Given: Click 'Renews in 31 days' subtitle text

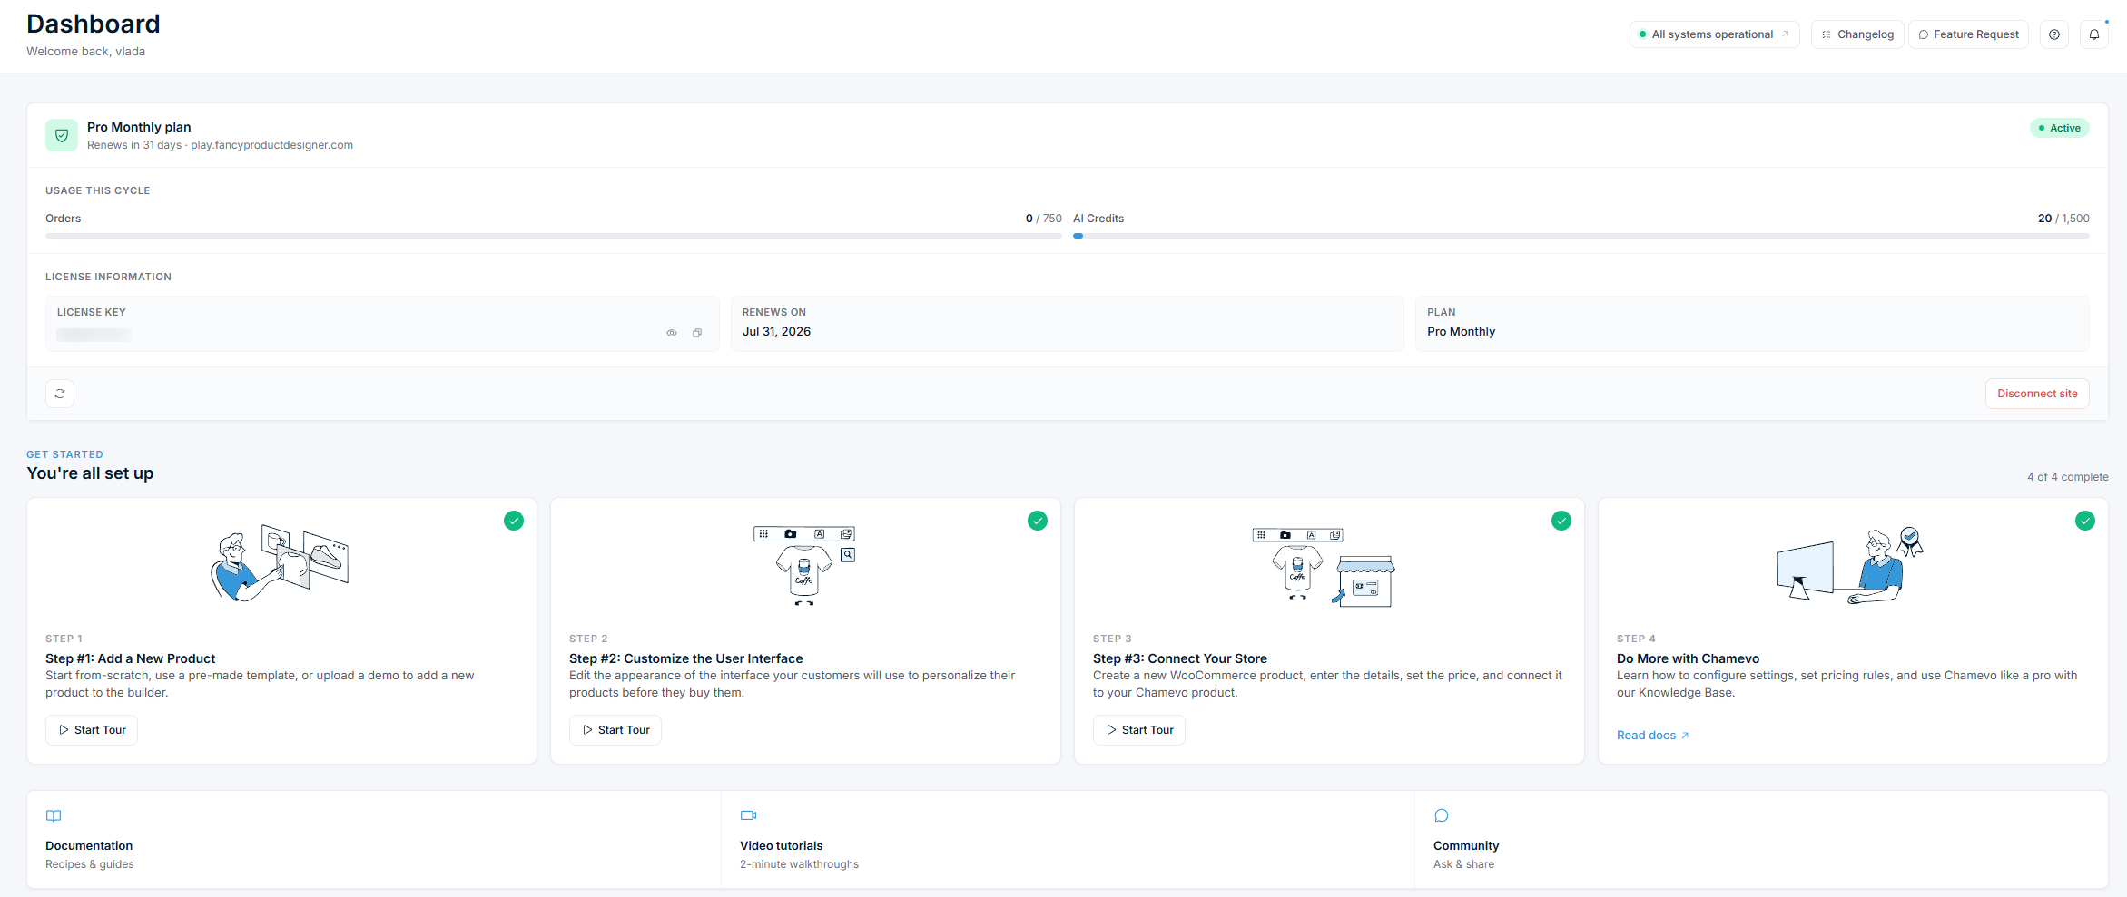Looking at the screenshot, I should click(x=134, y=145).
